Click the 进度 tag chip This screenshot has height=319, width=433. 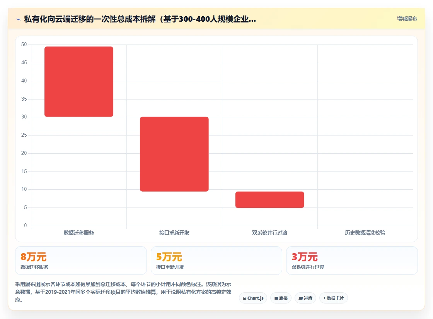click(305, 298)
